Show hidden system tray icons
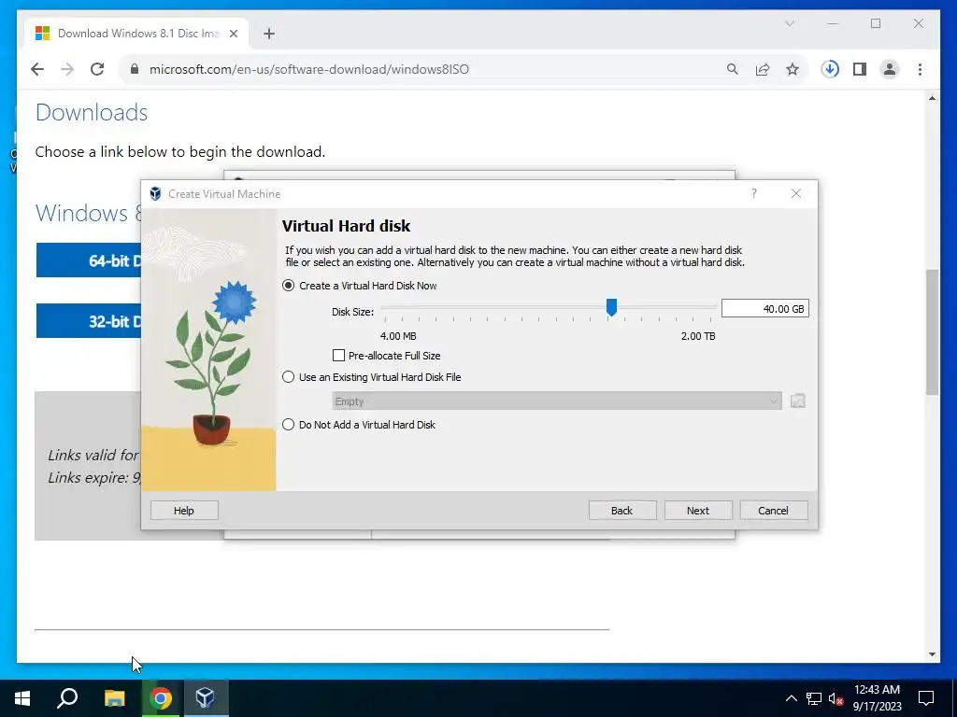The height and width of the screenshot is (717, 957). [x=791, y=698]
